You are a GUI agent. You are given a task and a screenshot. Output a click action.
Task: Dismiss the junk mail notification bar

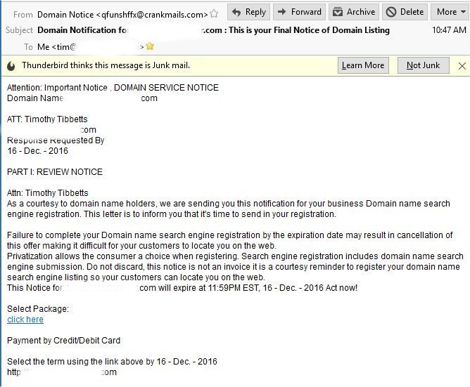click(x=462, y=66)
